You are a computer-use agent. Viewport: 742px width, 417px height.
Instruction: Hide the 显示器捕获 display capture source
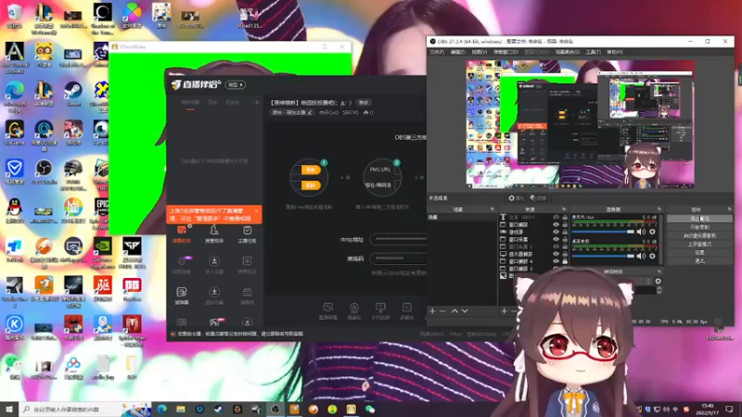tap(556, 254)
